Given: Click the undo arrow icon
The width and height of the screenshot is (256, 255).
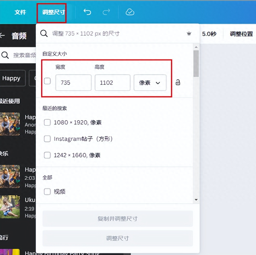Looking at the screenshot, I should (87, 12).
